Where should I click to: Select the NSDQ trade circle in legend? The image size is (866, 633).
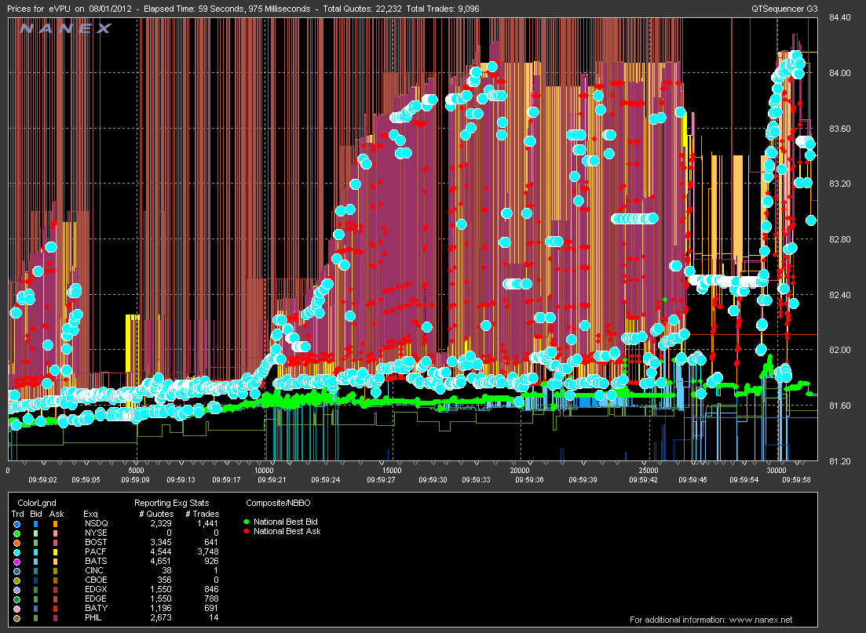pos(16,524)
